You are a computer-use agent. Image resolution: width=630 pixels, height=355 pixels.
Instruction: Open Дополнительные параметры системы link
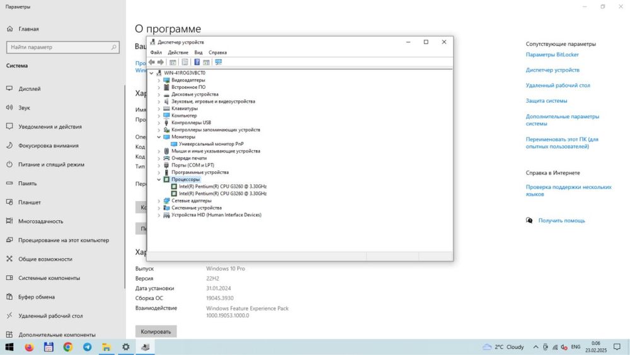(562, 120)
